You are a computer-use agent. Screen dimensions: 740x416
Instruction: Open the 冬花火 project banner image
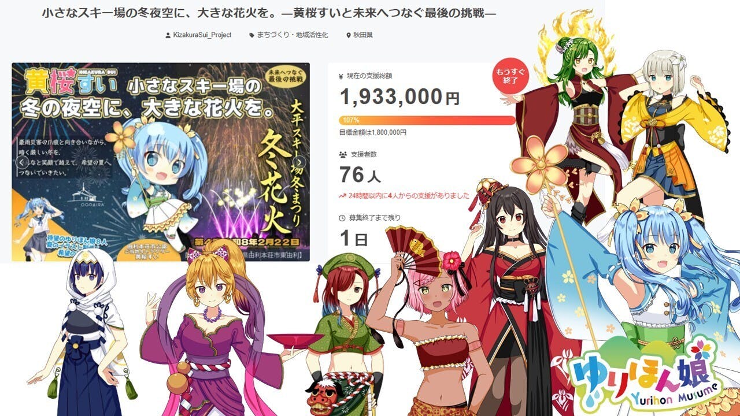161,162
